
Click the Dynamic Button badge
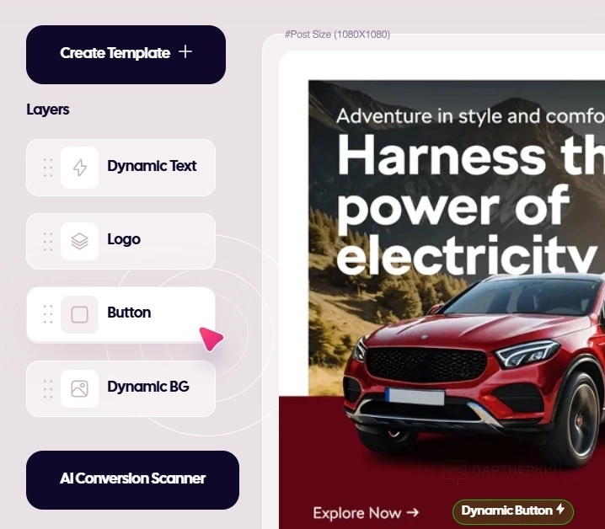(513, 510)
